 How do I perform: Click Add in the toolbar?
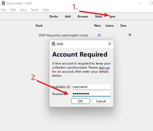tap(68, 17)
